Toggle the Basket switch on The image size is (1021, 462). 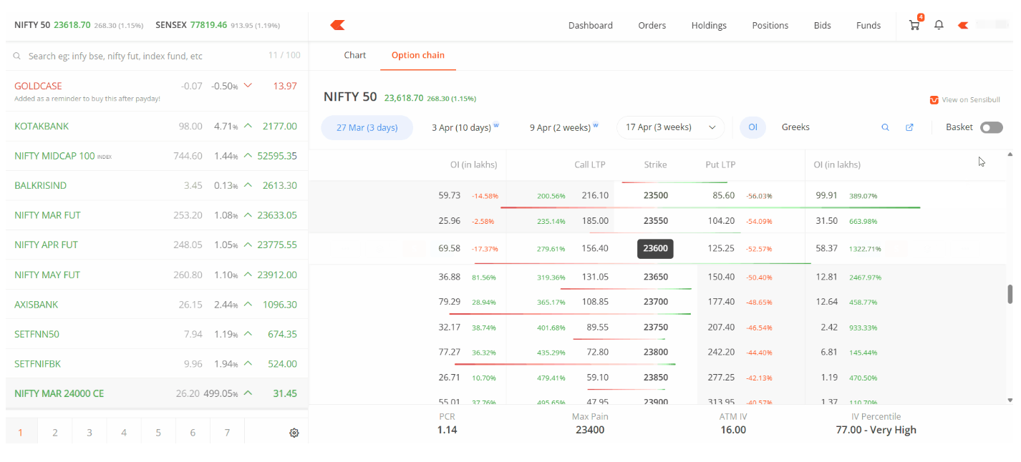(x=992, y=127)
